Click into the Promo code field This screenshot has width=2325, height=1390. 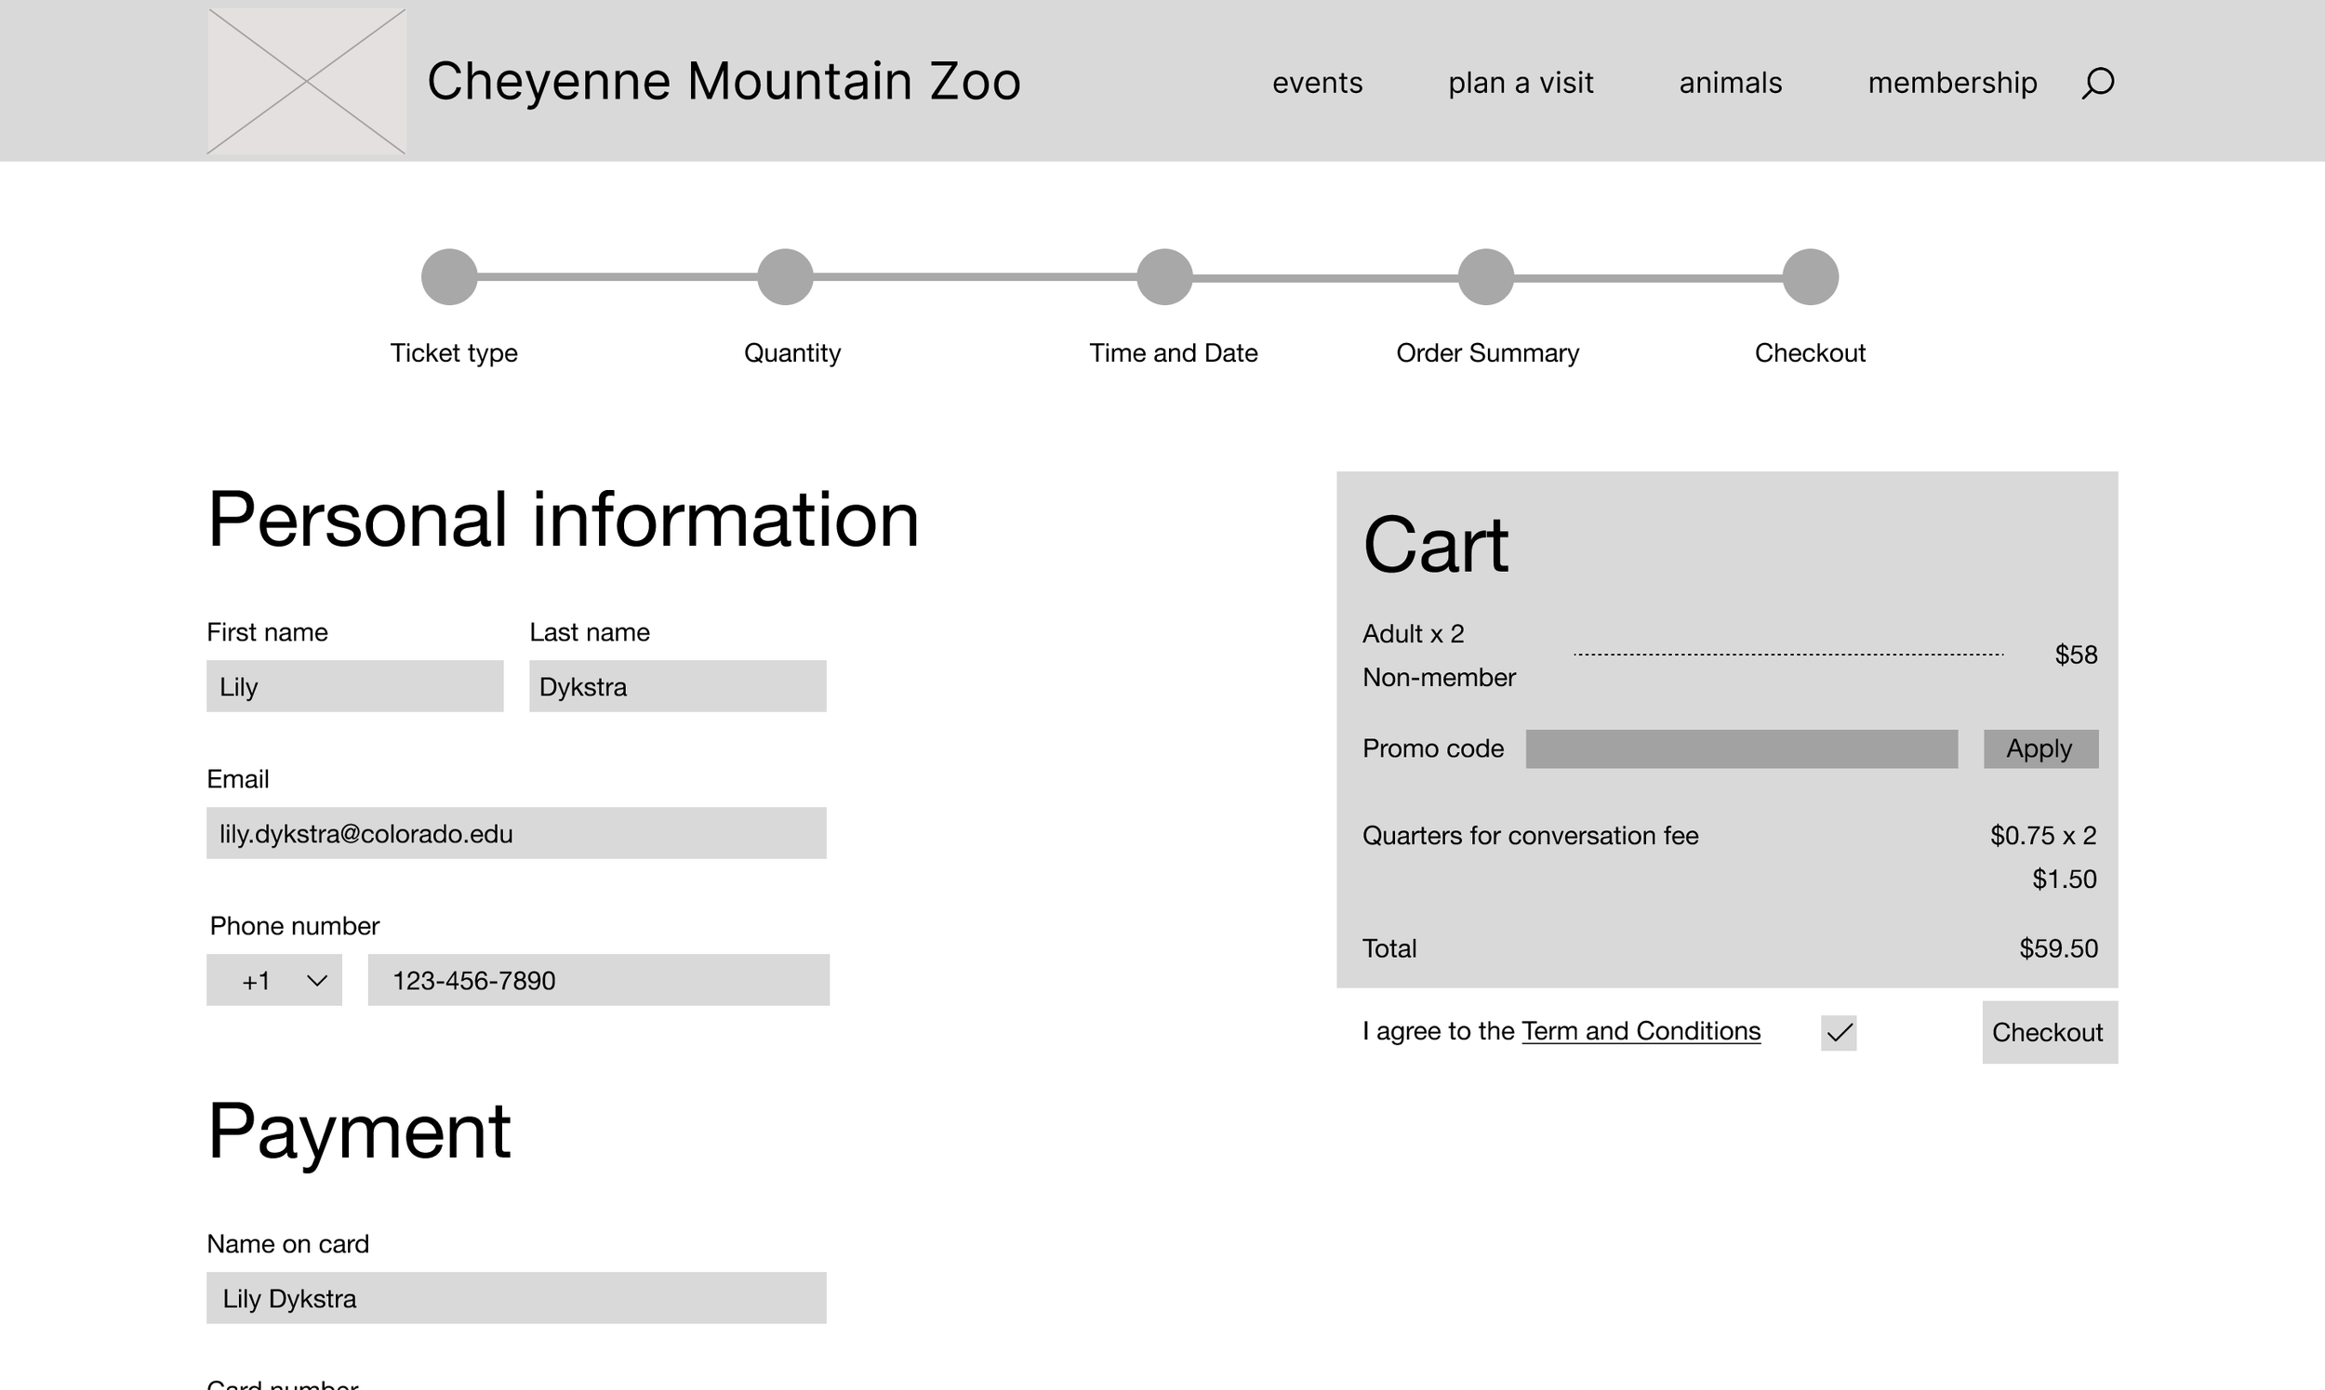click(x=1740, y=748)
